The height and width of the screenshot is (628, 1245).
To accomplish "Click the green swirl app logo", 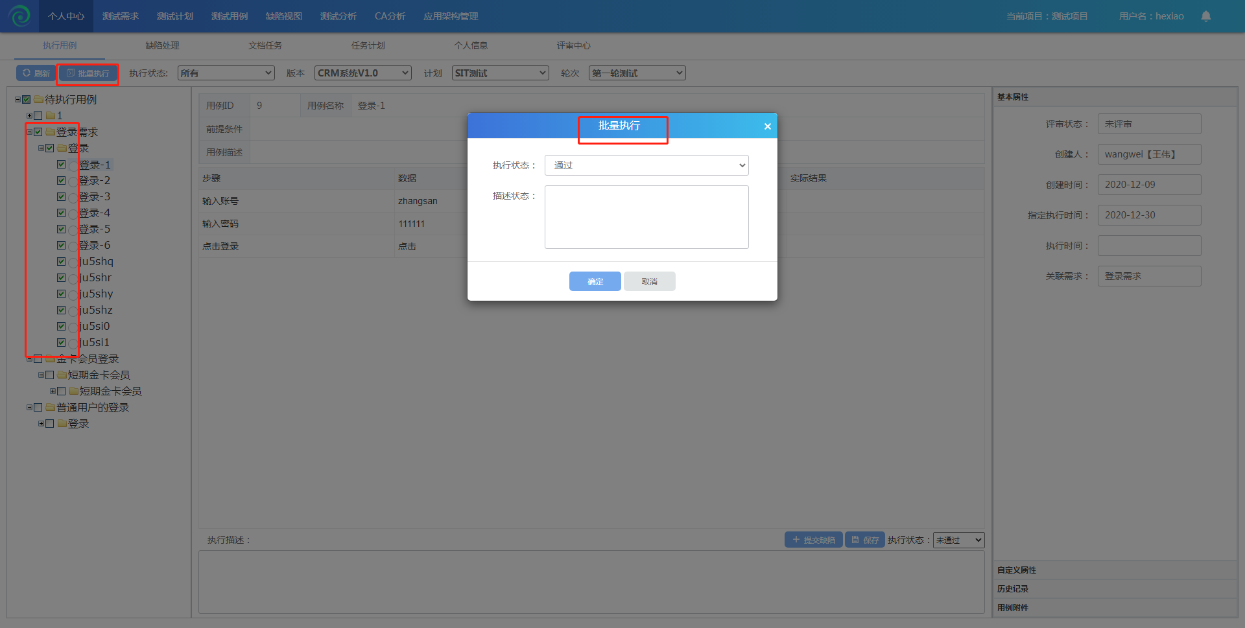I will tap(19, 16).
